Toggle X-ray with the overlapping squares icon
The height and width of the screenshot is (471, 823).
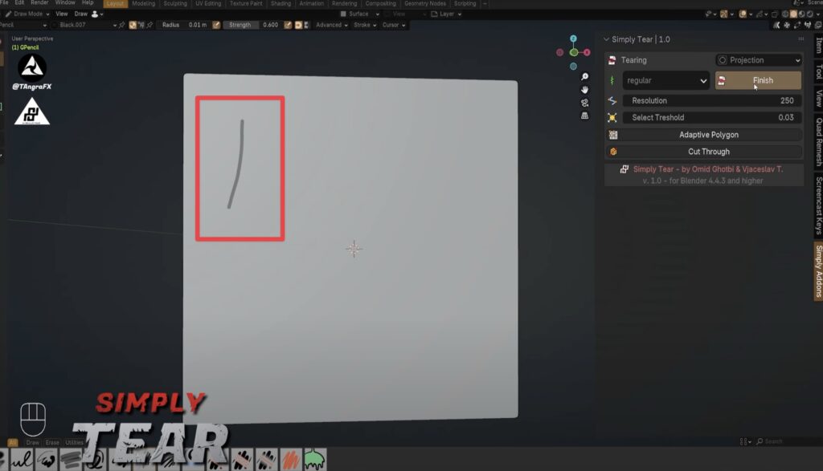[x=775, y=14]
